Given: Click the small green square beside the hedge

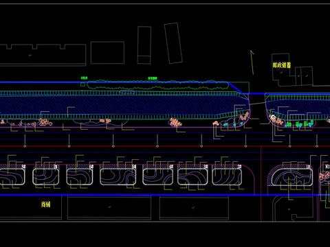Looking at the screenshot, I should point(82,84).
